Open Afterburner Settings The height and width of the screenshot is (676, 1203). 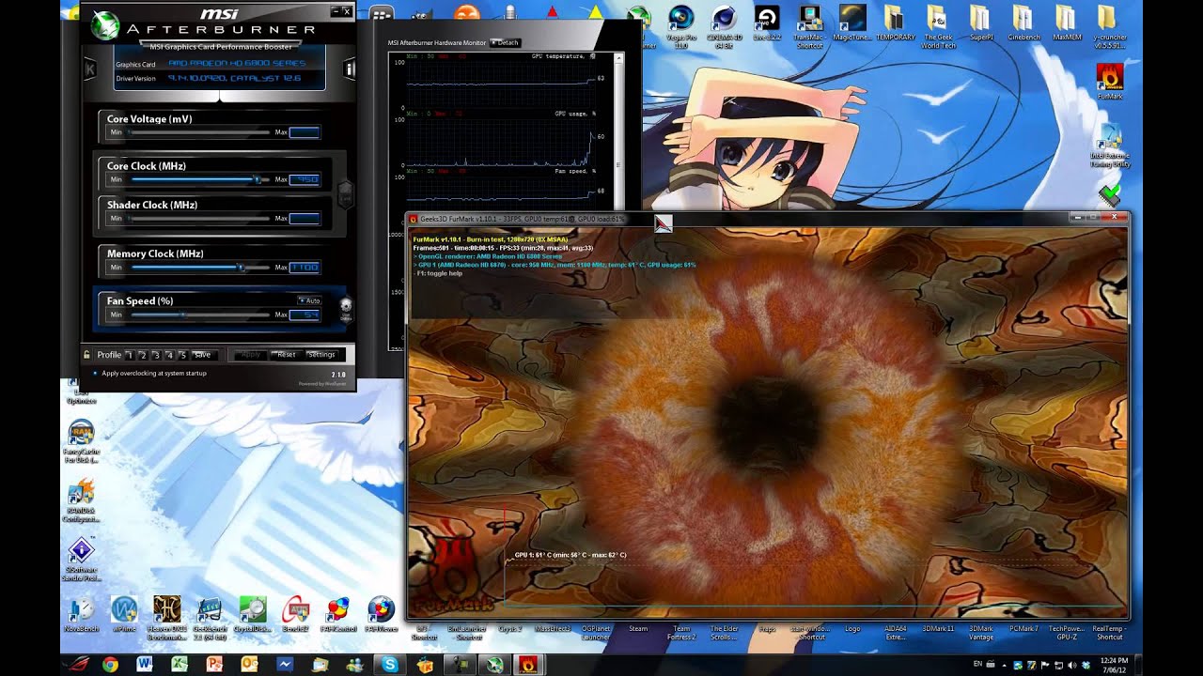[x=321, y=355]
